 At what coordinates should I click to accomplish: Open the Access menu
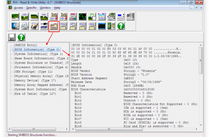18,8
